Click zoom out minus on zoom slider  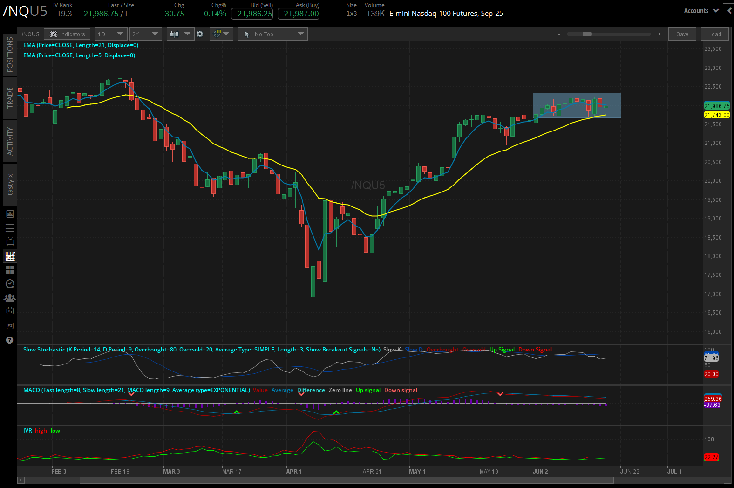pyautogui.click(x=559, y=34)
